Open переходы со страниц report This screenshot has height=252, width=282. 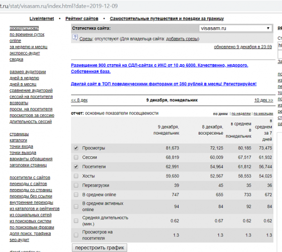coord(31,190)
